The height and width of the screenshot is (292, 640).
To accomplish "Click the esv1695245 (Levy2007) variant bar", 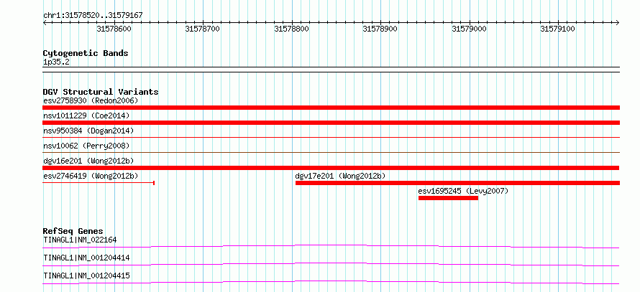I will [x=448, y=198].
